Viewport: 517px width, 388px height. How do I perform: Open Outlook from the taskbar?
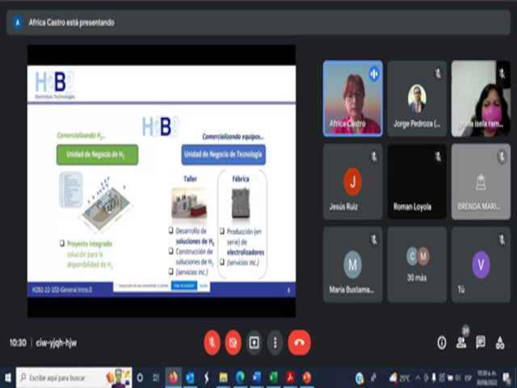click(x=190, y=377)
